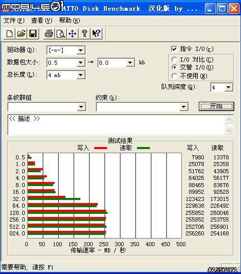Toggle the 指令 I/O checkbox

[174, 49]
